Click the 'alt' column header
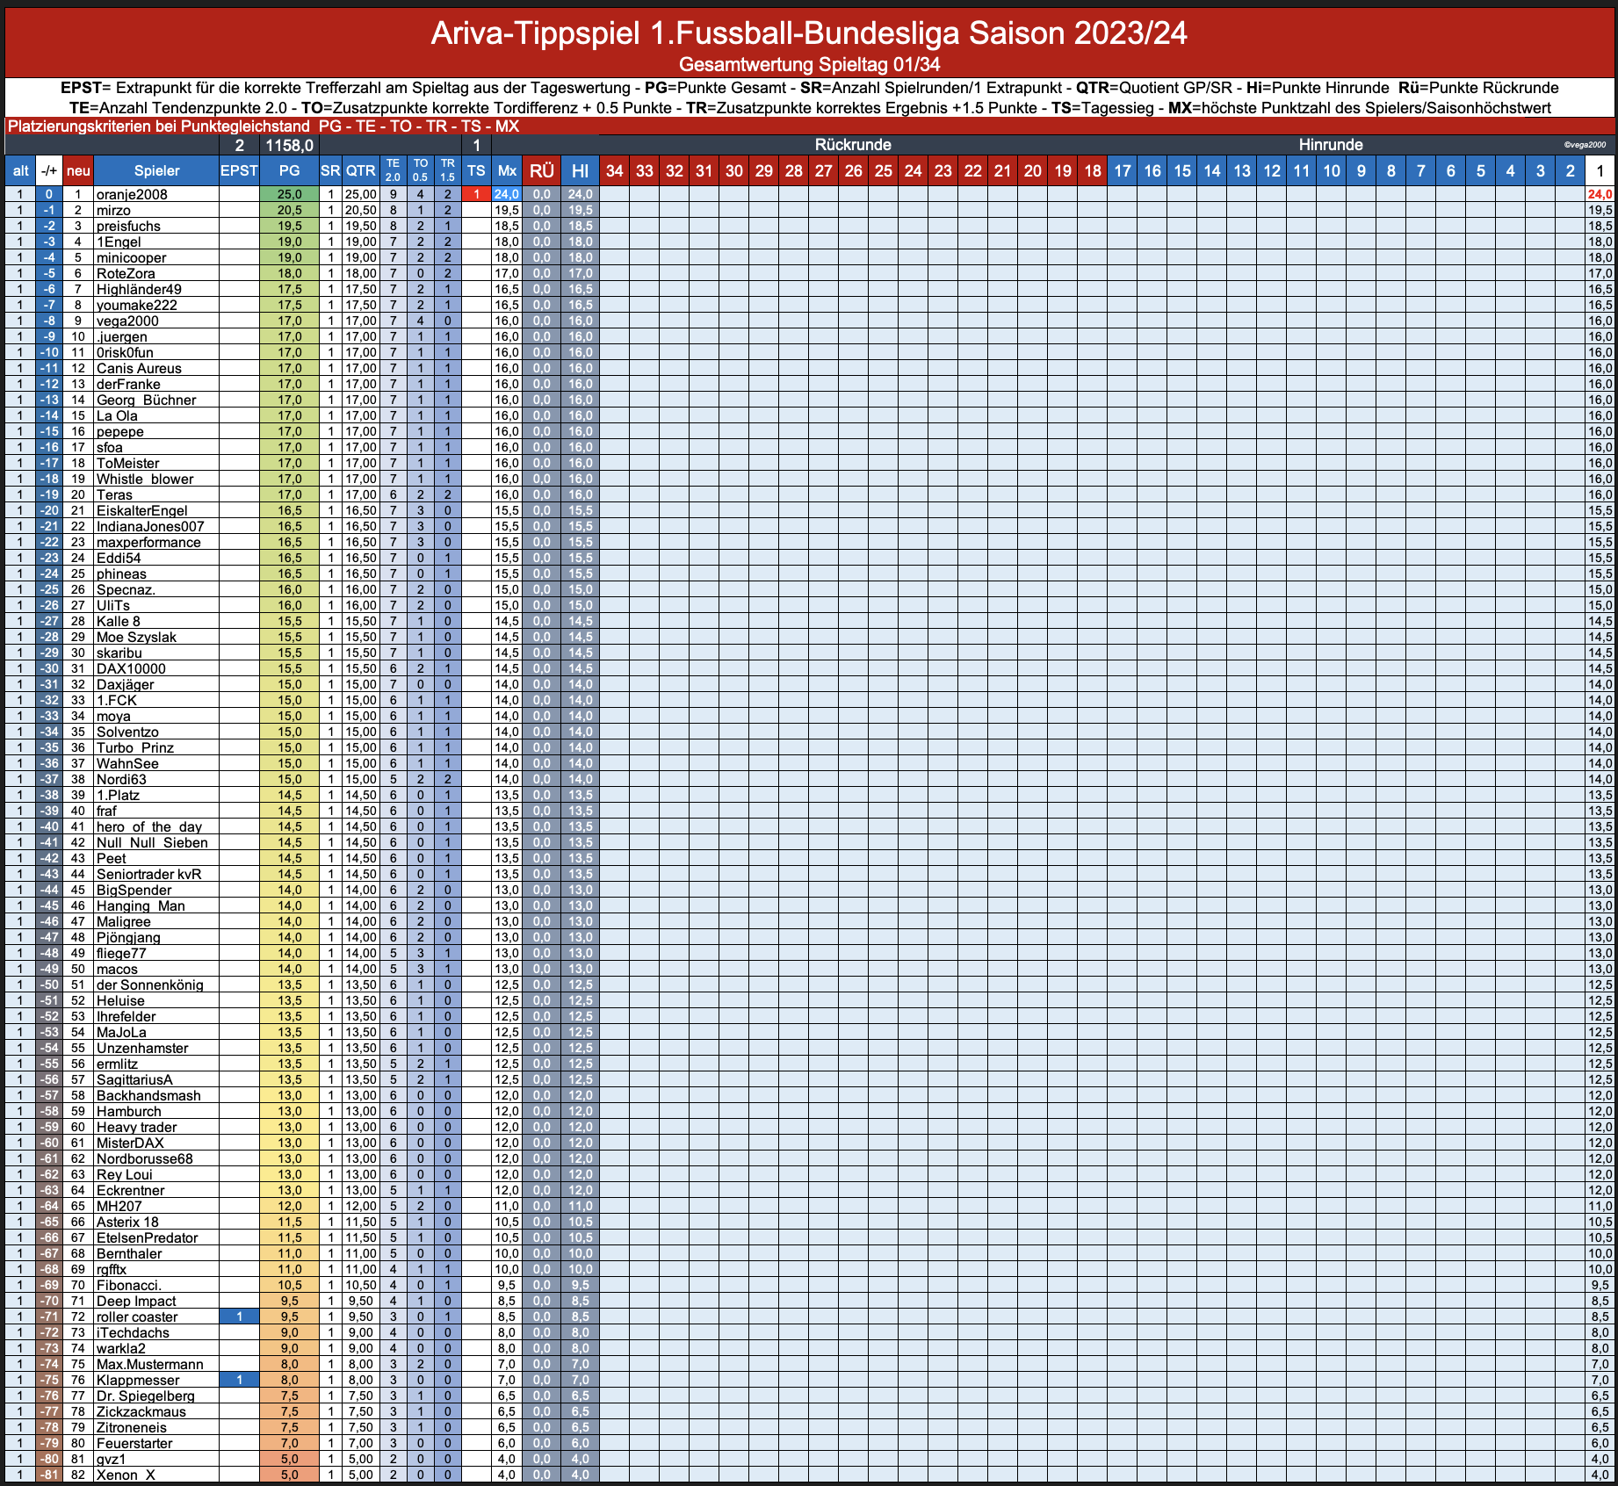 coord(20,170)
